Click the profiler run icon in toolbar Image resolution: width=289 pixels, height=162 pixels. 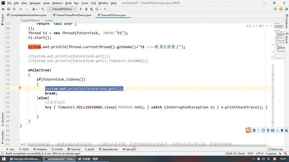97,9
